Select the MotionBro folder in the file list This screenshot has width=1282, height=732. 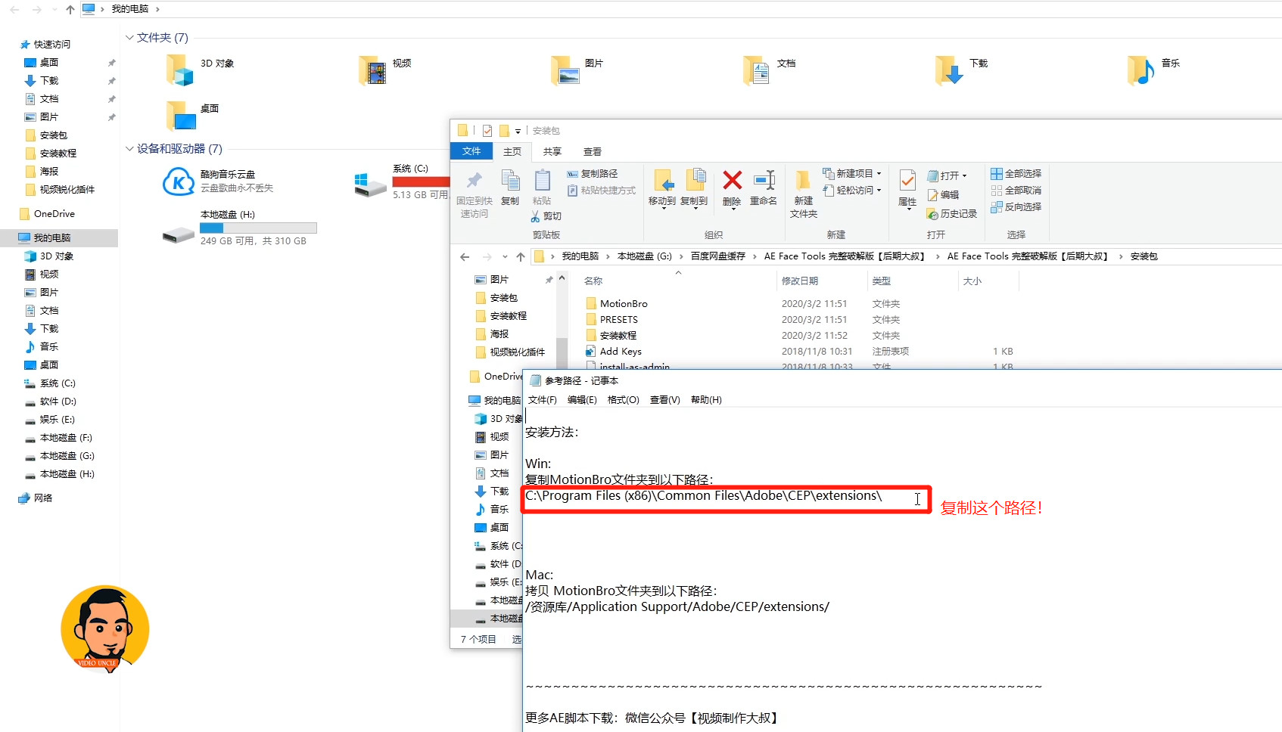click(x=624, y=304)
